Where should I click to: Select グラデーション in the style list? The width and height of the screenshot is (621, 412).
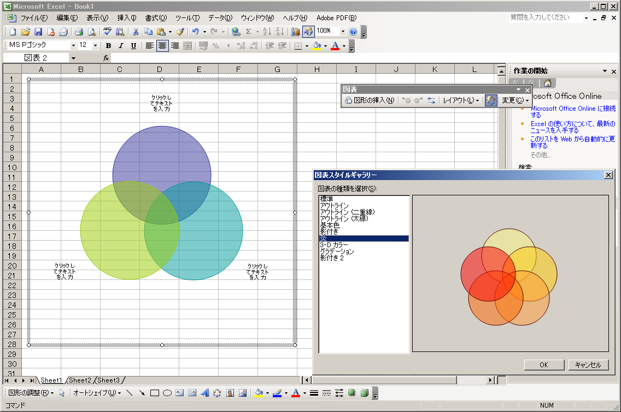(337, 252)
